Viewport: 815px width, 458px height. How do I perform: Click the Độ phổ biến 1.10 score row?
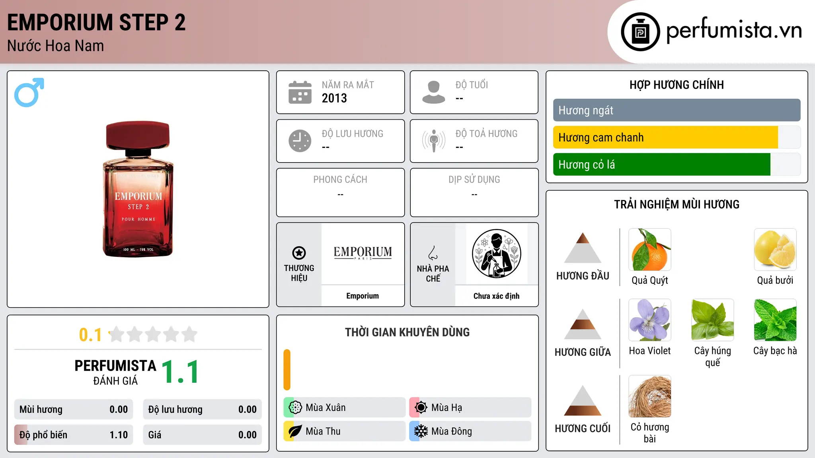[74, 435]
